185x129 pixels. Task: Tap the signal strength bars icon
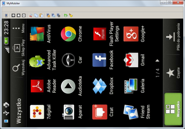click(x=7, y=50)
